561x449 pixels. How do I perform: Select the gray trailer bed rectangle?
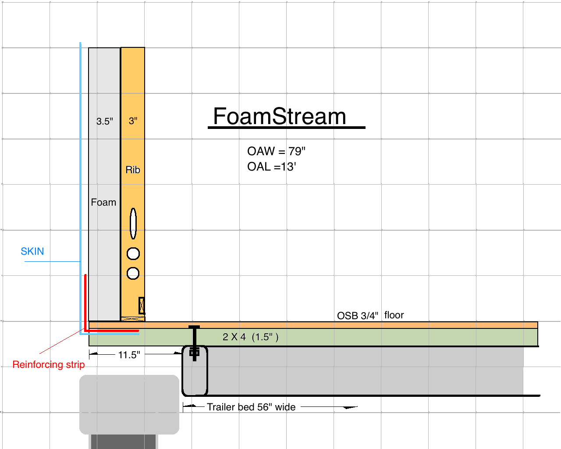(x=366, y=371)
